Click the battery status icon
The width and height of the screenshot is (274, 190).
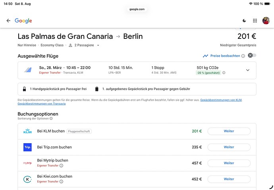[267, 4]
